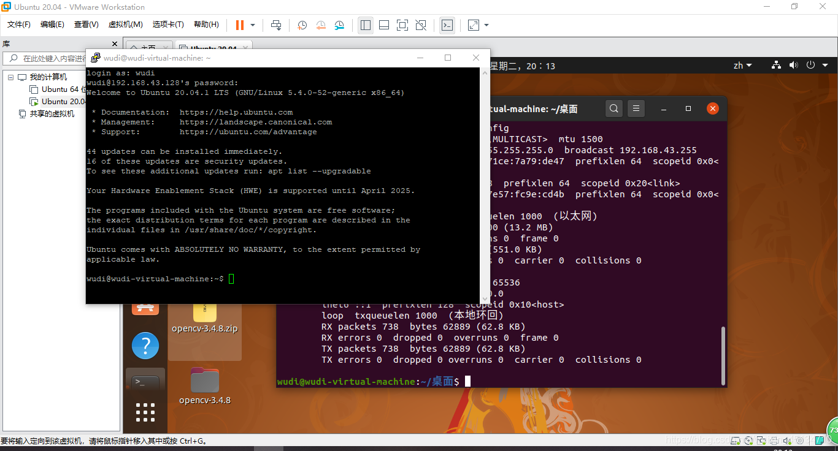838x451 pixels.
Task: Open Ubuntu system menu dropdown arrow
Action: (825, 66)
